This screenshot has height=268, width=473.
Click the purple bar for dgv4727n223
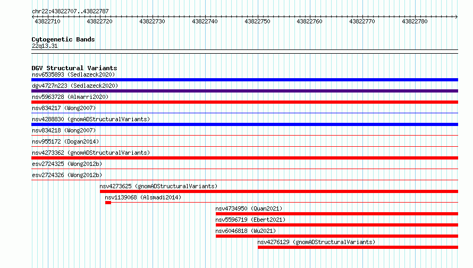(244, 91)
